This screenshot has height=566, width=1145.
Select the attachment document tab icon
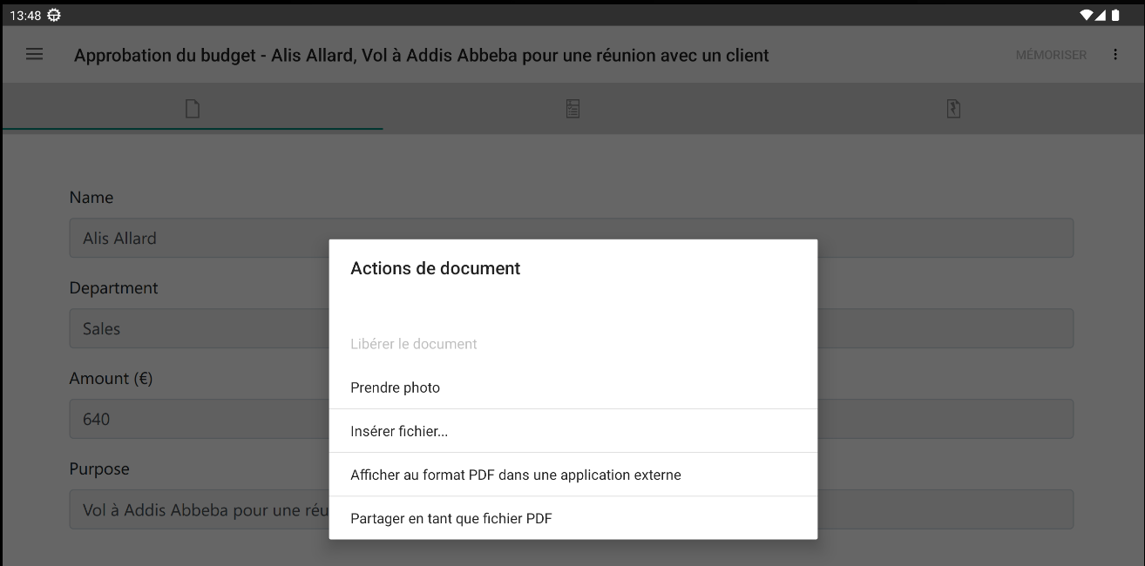(953, 108)
